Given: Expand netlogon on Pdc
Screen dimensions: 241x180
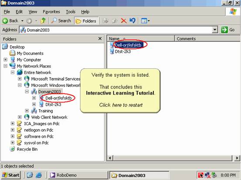Looking at the screenshot, I should [13, 130].
